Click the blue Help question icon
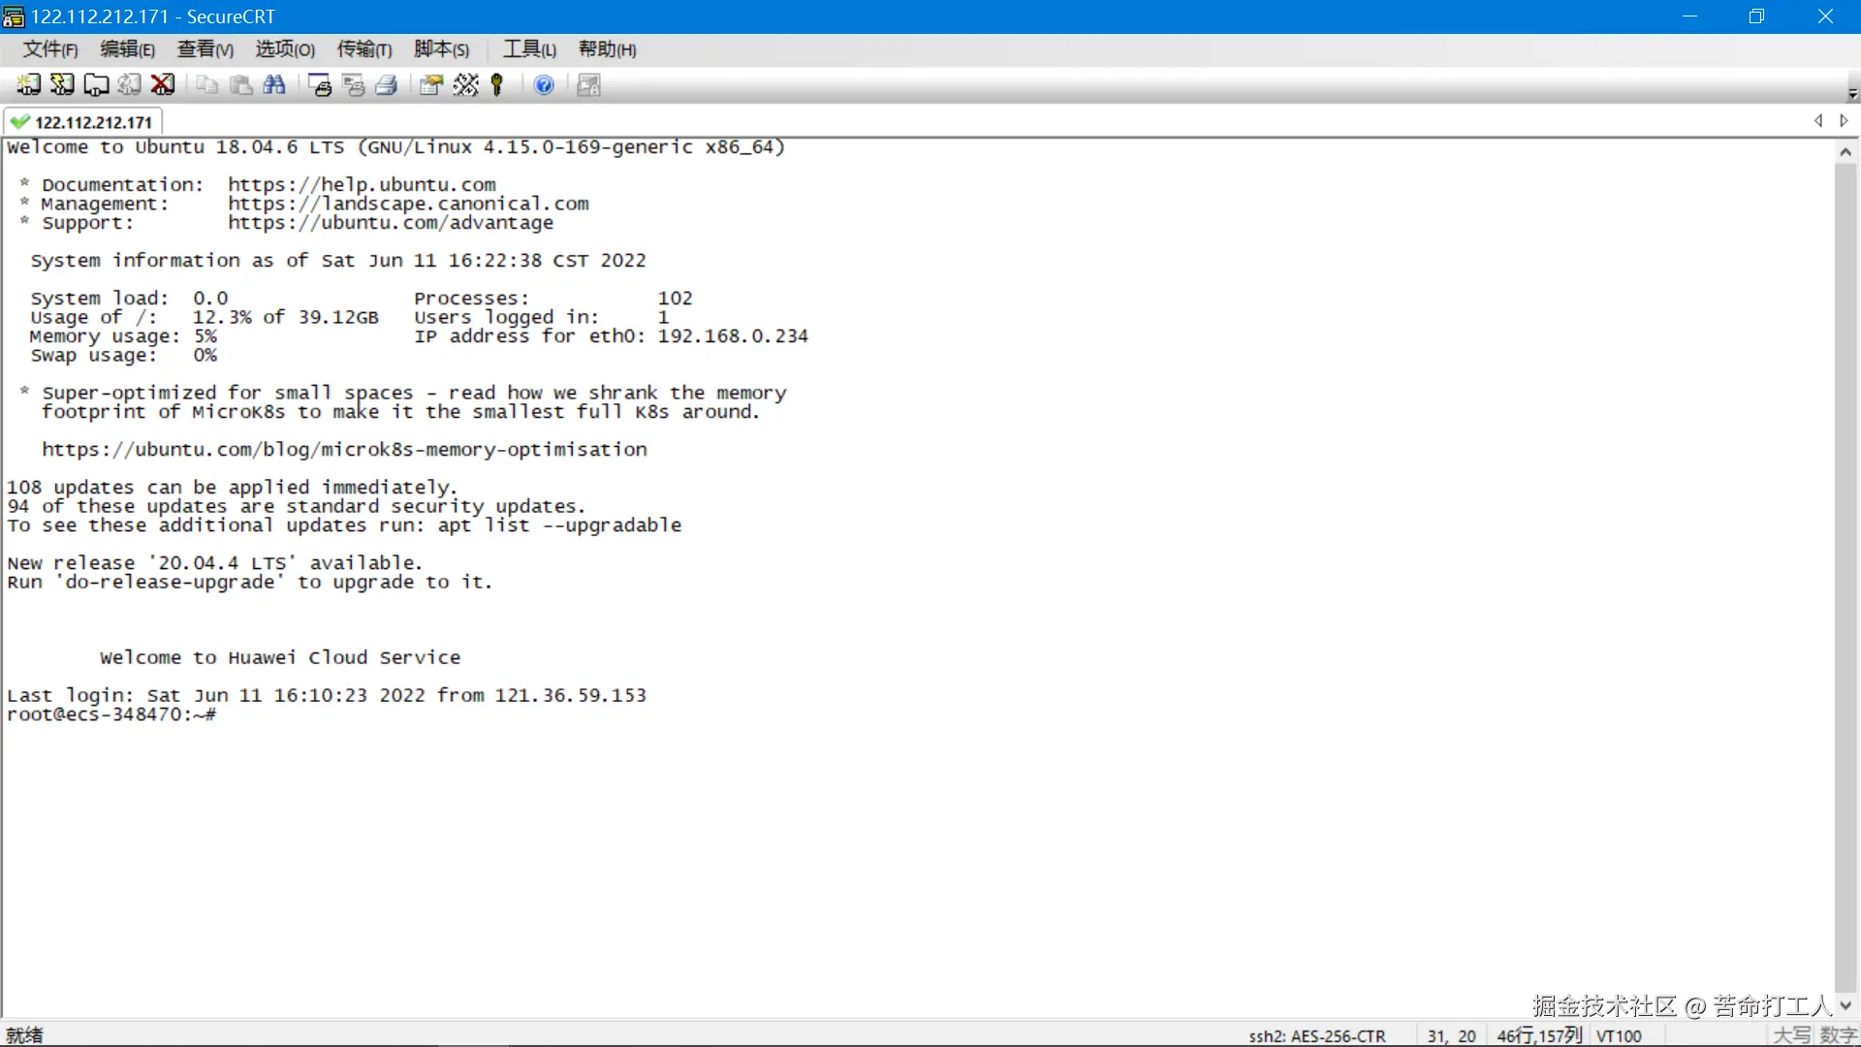 [x=544, y=85]
